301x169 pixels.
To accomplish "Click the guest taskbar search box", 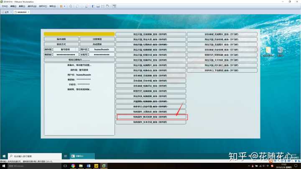I will pyautogui.click(x=33, y=156).
